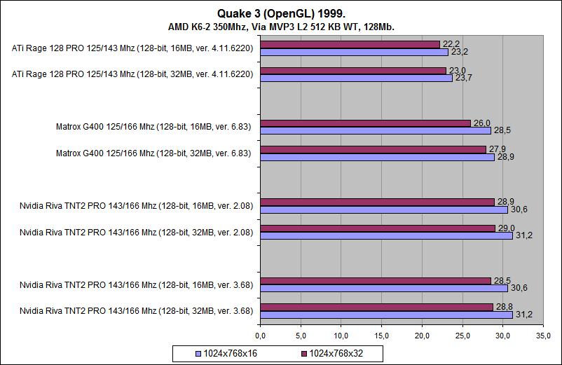Viewport: 562px width, 365px height.
Task: Click the TNT2 PRO 32MB ver. 3.68 label
Action: point(136,311)
